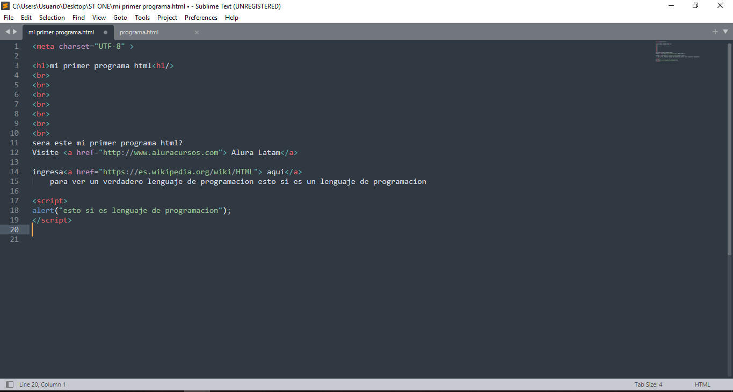This screenshot has height=392, width=733.
Task: Open the Help menu
Action: point(231,18)
